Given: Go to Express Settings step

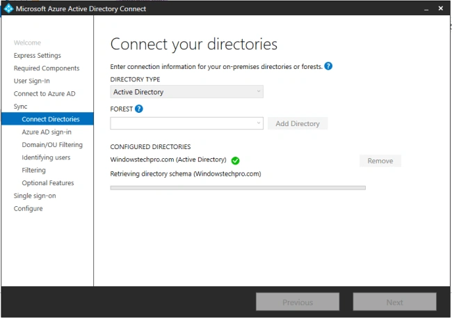Looking at the screenshot, I should point(37,56).
